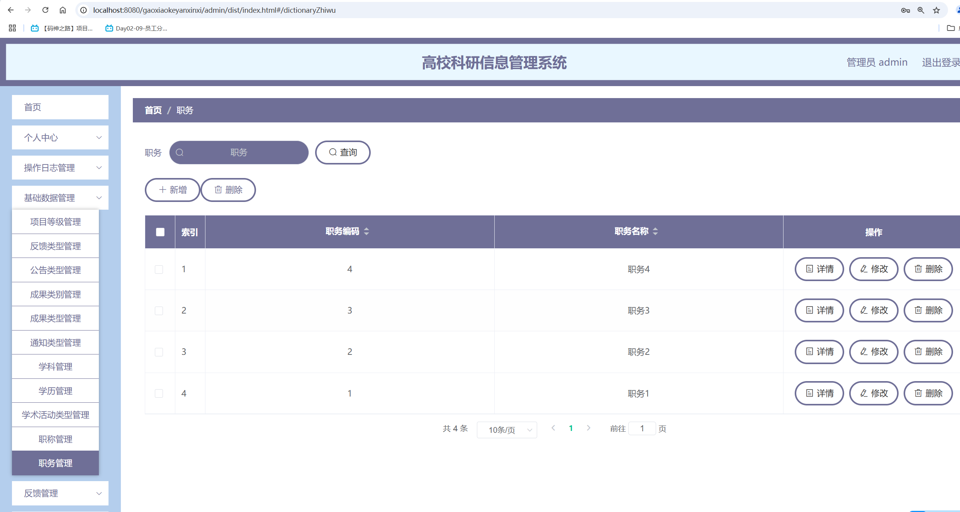This screenshot has height=512, width=960.
Task: Click 删除 for 职务3 row
Action: (x=928, y=310)
